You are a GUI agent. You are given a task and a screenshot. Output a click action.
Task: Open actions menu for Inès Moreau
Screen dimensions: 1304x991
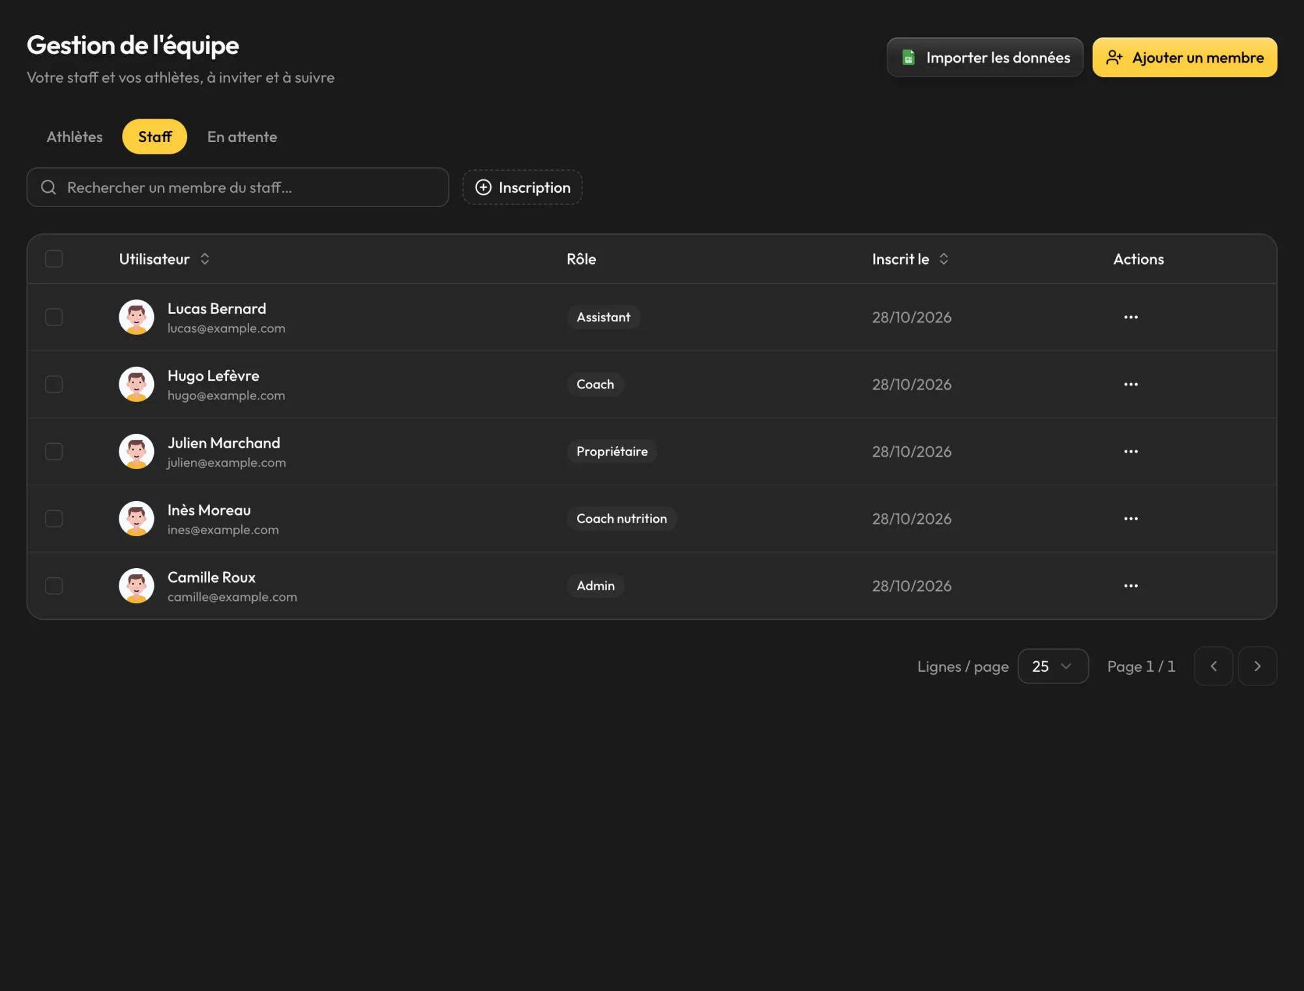point(1131,519)
